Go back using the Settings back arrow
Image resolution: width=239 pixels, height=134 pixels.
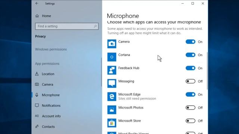tap(37, 3)
